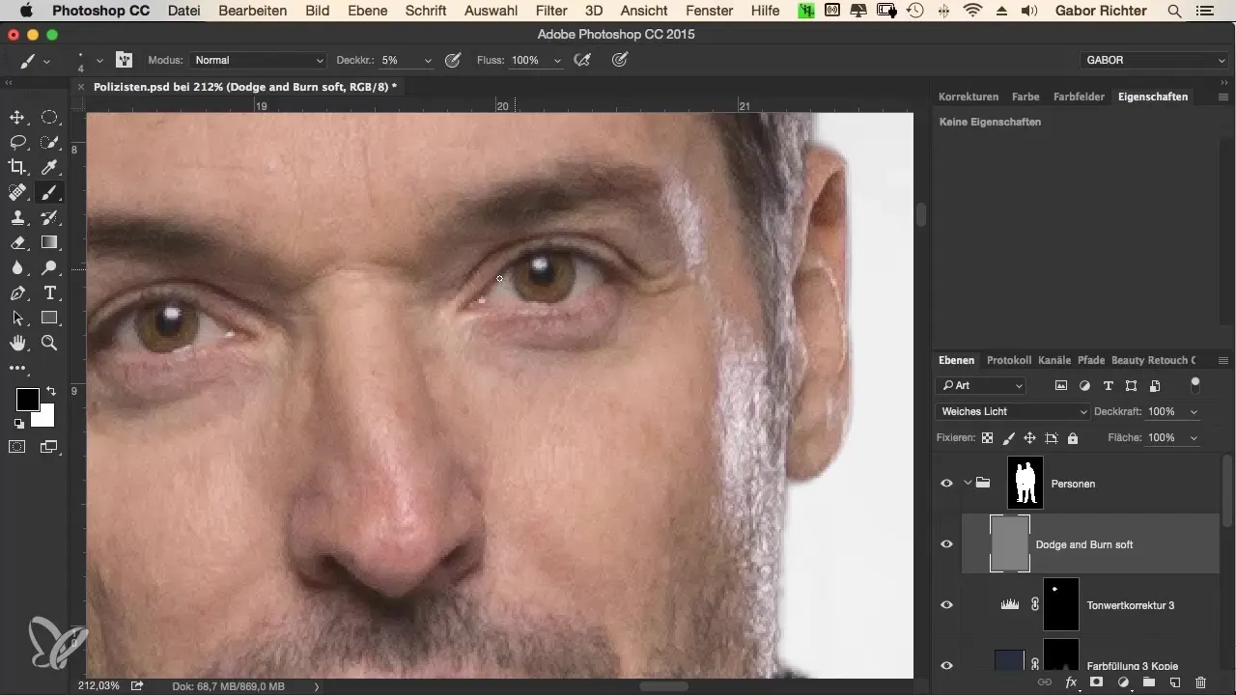Lock all for the layer
This screenshot has height=695, width=1236.
1072,438
